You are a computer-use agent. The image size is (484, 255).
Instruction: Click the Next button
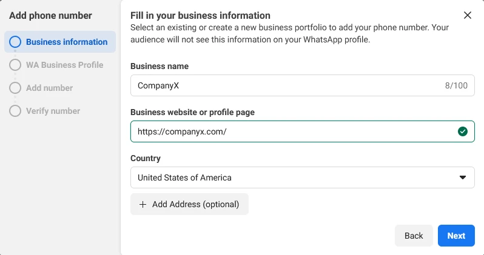coord(456,236)
